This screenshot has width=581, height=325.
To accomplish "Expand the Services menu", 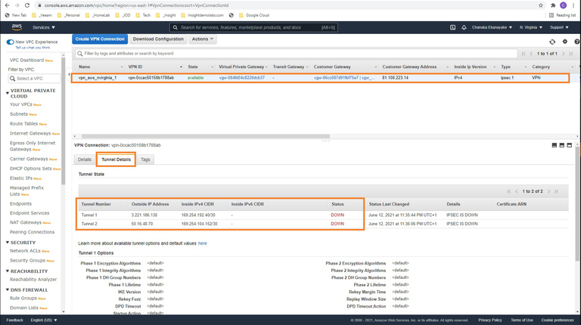I will click(43, 27).
